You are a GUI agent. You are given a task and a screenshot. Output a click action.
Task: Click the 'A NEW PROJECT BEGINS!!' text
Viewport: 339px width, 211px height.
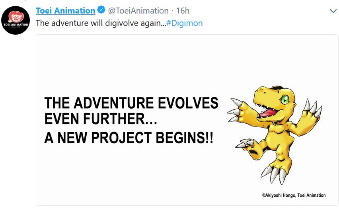[129, 138]
